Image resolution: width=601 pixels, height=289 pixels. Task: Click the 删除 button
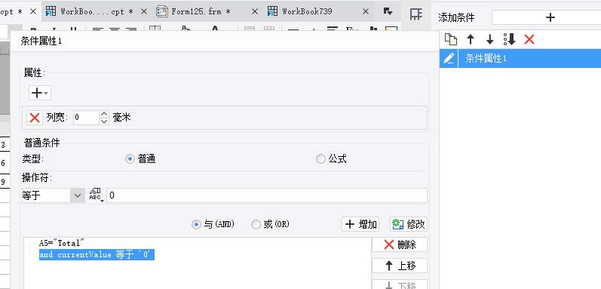[400, 244]
